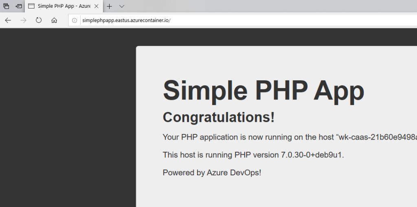Viewport: 417px width, 207px height.
Task: Click the PHP version 7.0.30-0+deb9u1 line
Action: [x=253, y=155]
